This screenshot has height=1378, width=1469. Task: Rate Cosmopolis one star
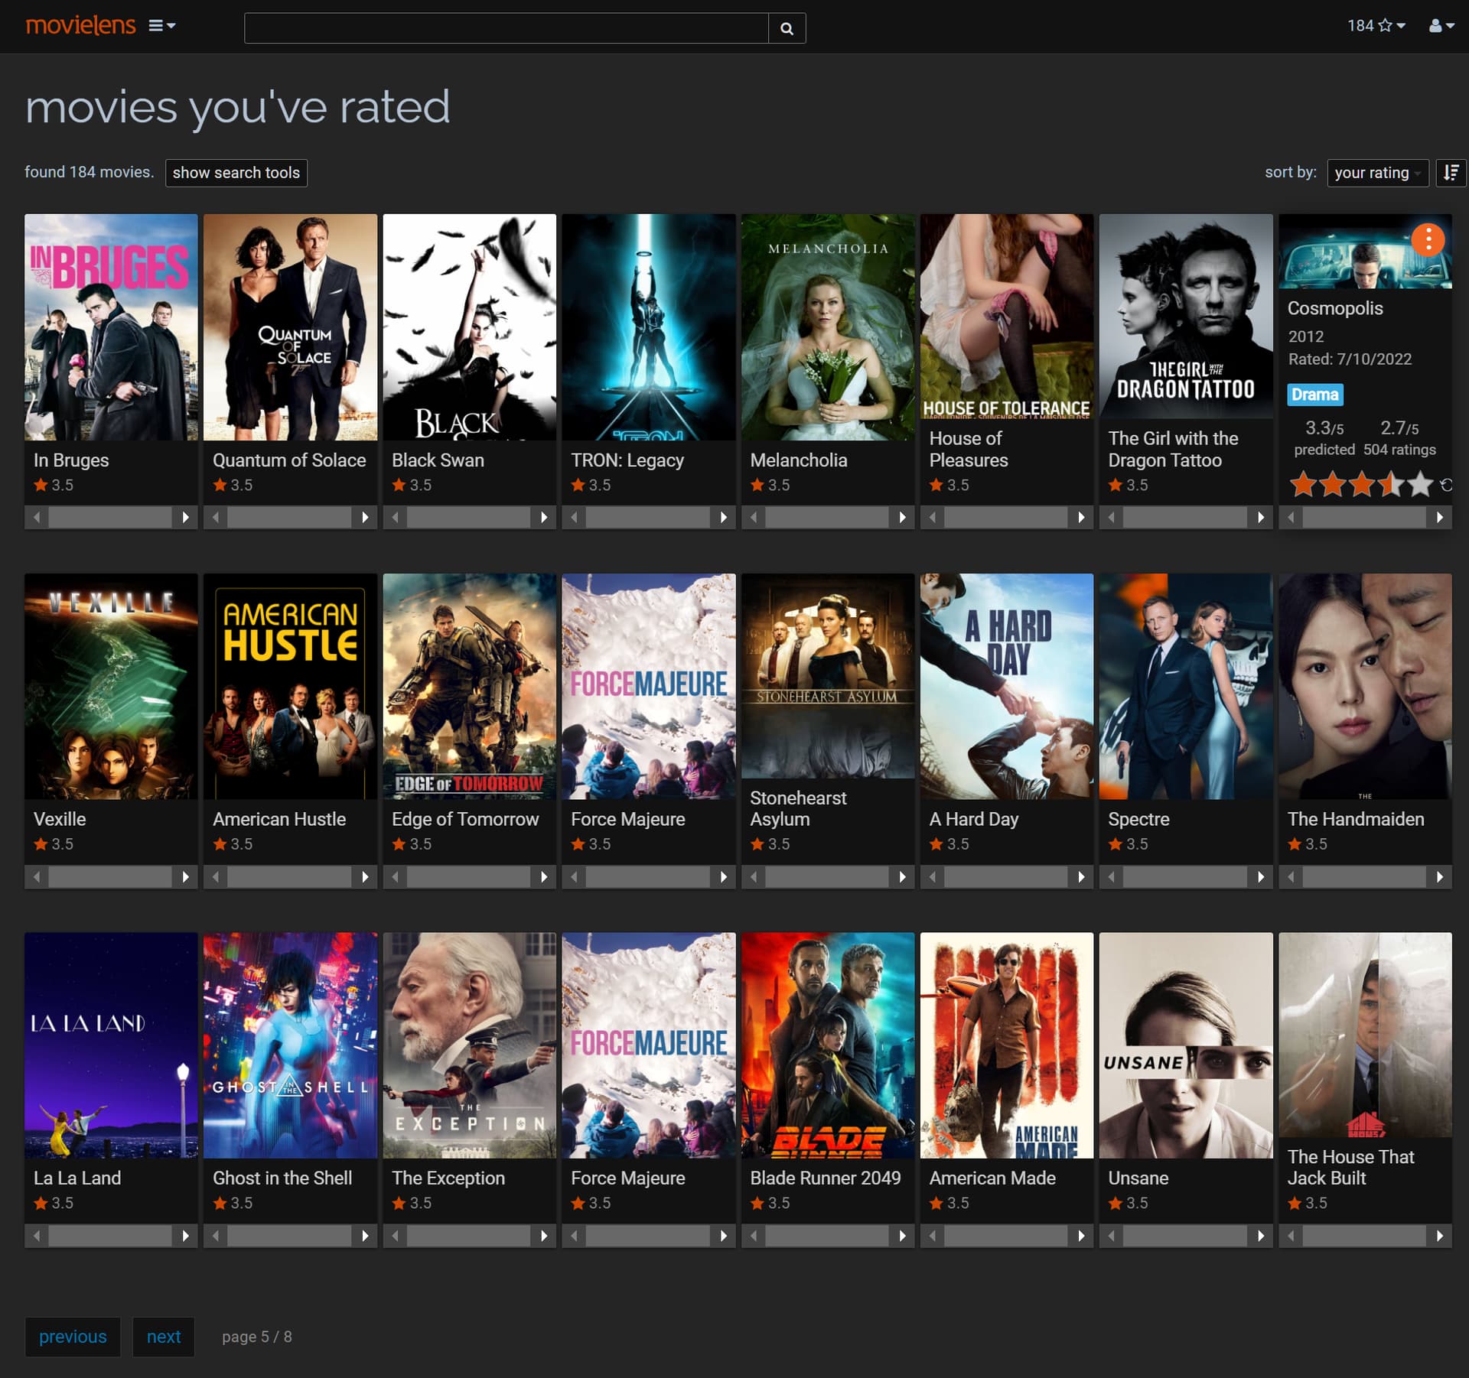point(1303,484)
